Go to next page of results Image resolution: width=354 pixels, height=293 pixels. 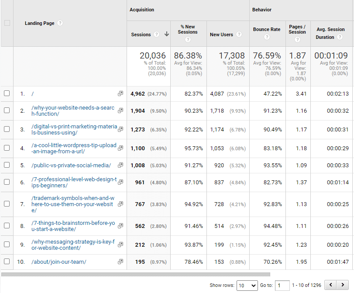click(x=343, y=285)
